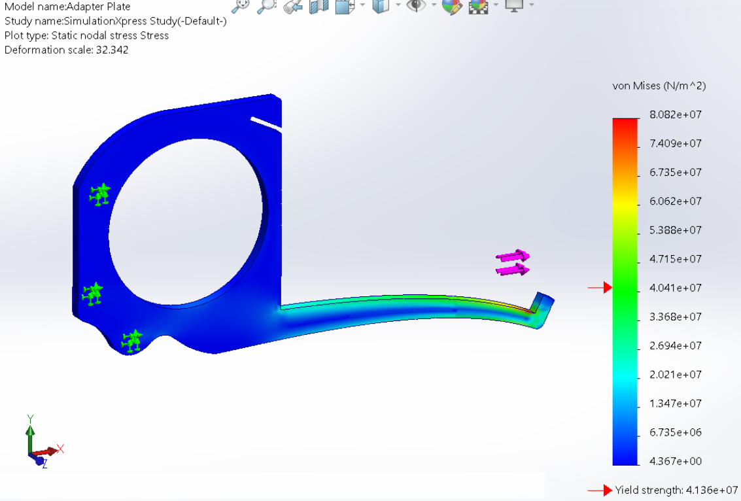Open the View Settings dropdown arrow
The image size is (741, 501).
pyautogui.click(x=531, y=5)
